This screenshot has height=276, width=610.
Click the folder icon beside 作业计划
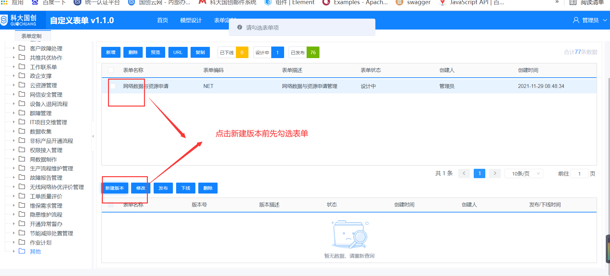point(22,242)
